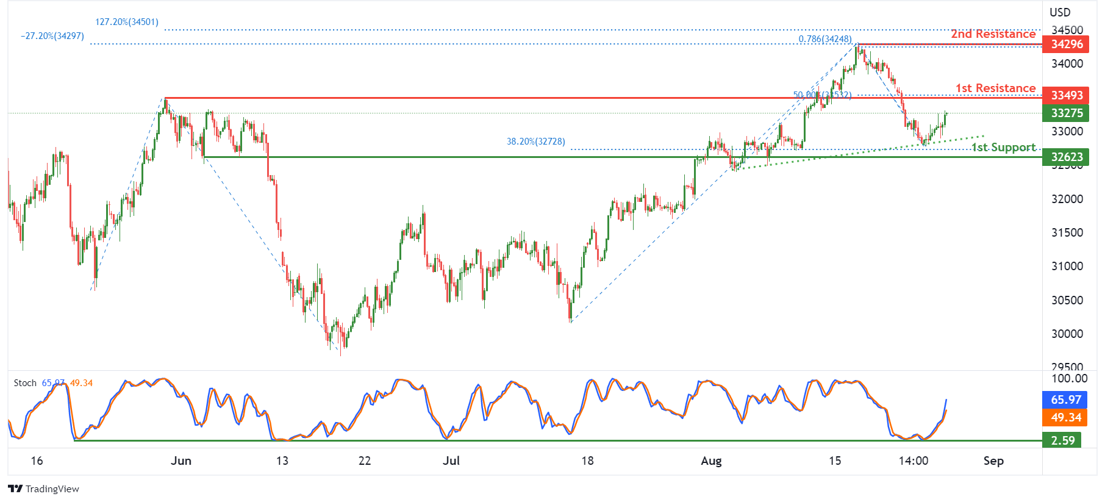Click 31500 on the price axis
The image size is (1105, 502).
[x=1067, y=233]
